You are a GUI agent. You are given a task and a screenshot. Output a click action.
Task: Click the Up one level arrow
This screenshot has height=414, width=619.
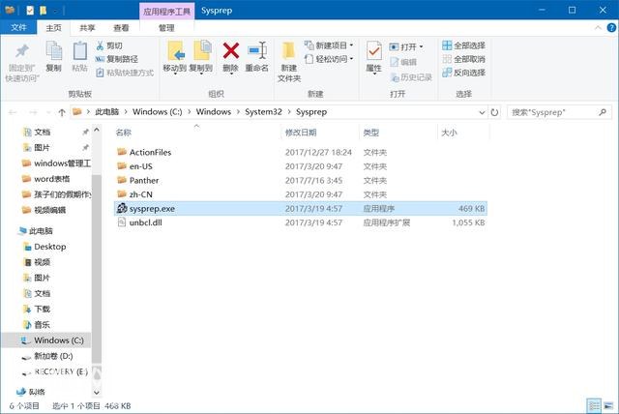point(62,112)
